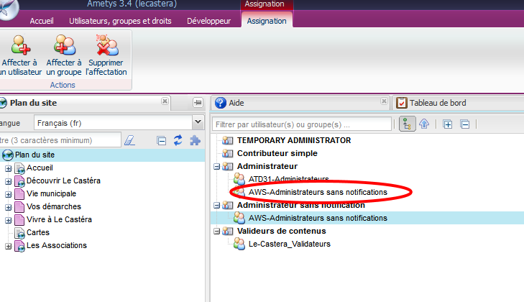The height and width of the screenshot is (302, 524).
Task: Expand the Les Associations node
Action: pyautogui.click(x=9, y=246)
